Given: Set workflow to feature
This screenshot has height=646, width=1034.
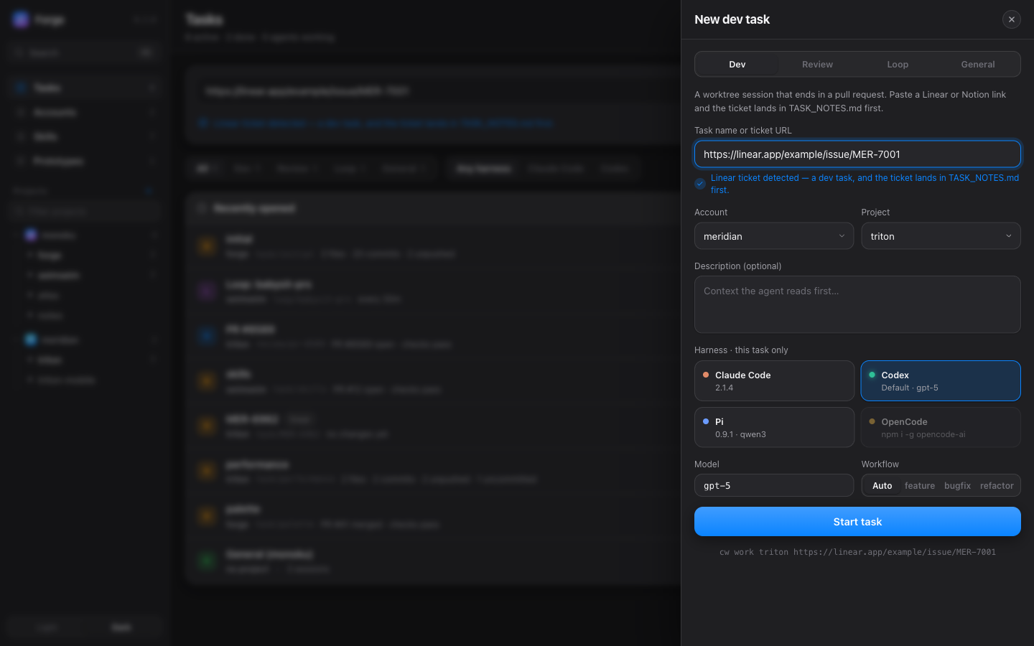Looking at the screenshot, I should (x=920, y=485).
